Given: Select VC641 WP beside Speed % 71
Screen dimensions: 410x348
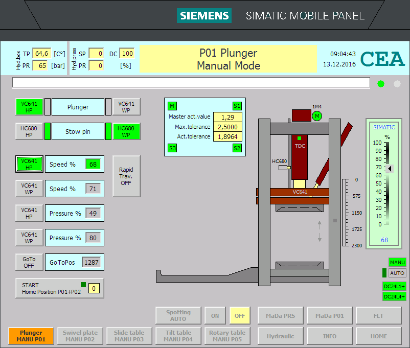Looking at the screenshot, I should [x=29, y=189].
